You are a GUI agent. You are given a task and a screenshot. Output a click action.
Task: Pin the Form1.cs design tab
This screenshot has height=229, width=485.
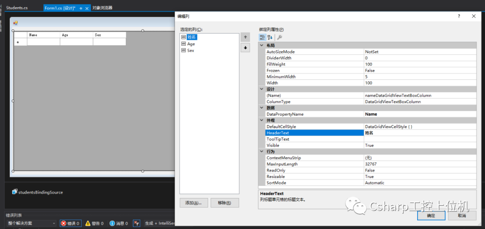[x=81, y=9]
